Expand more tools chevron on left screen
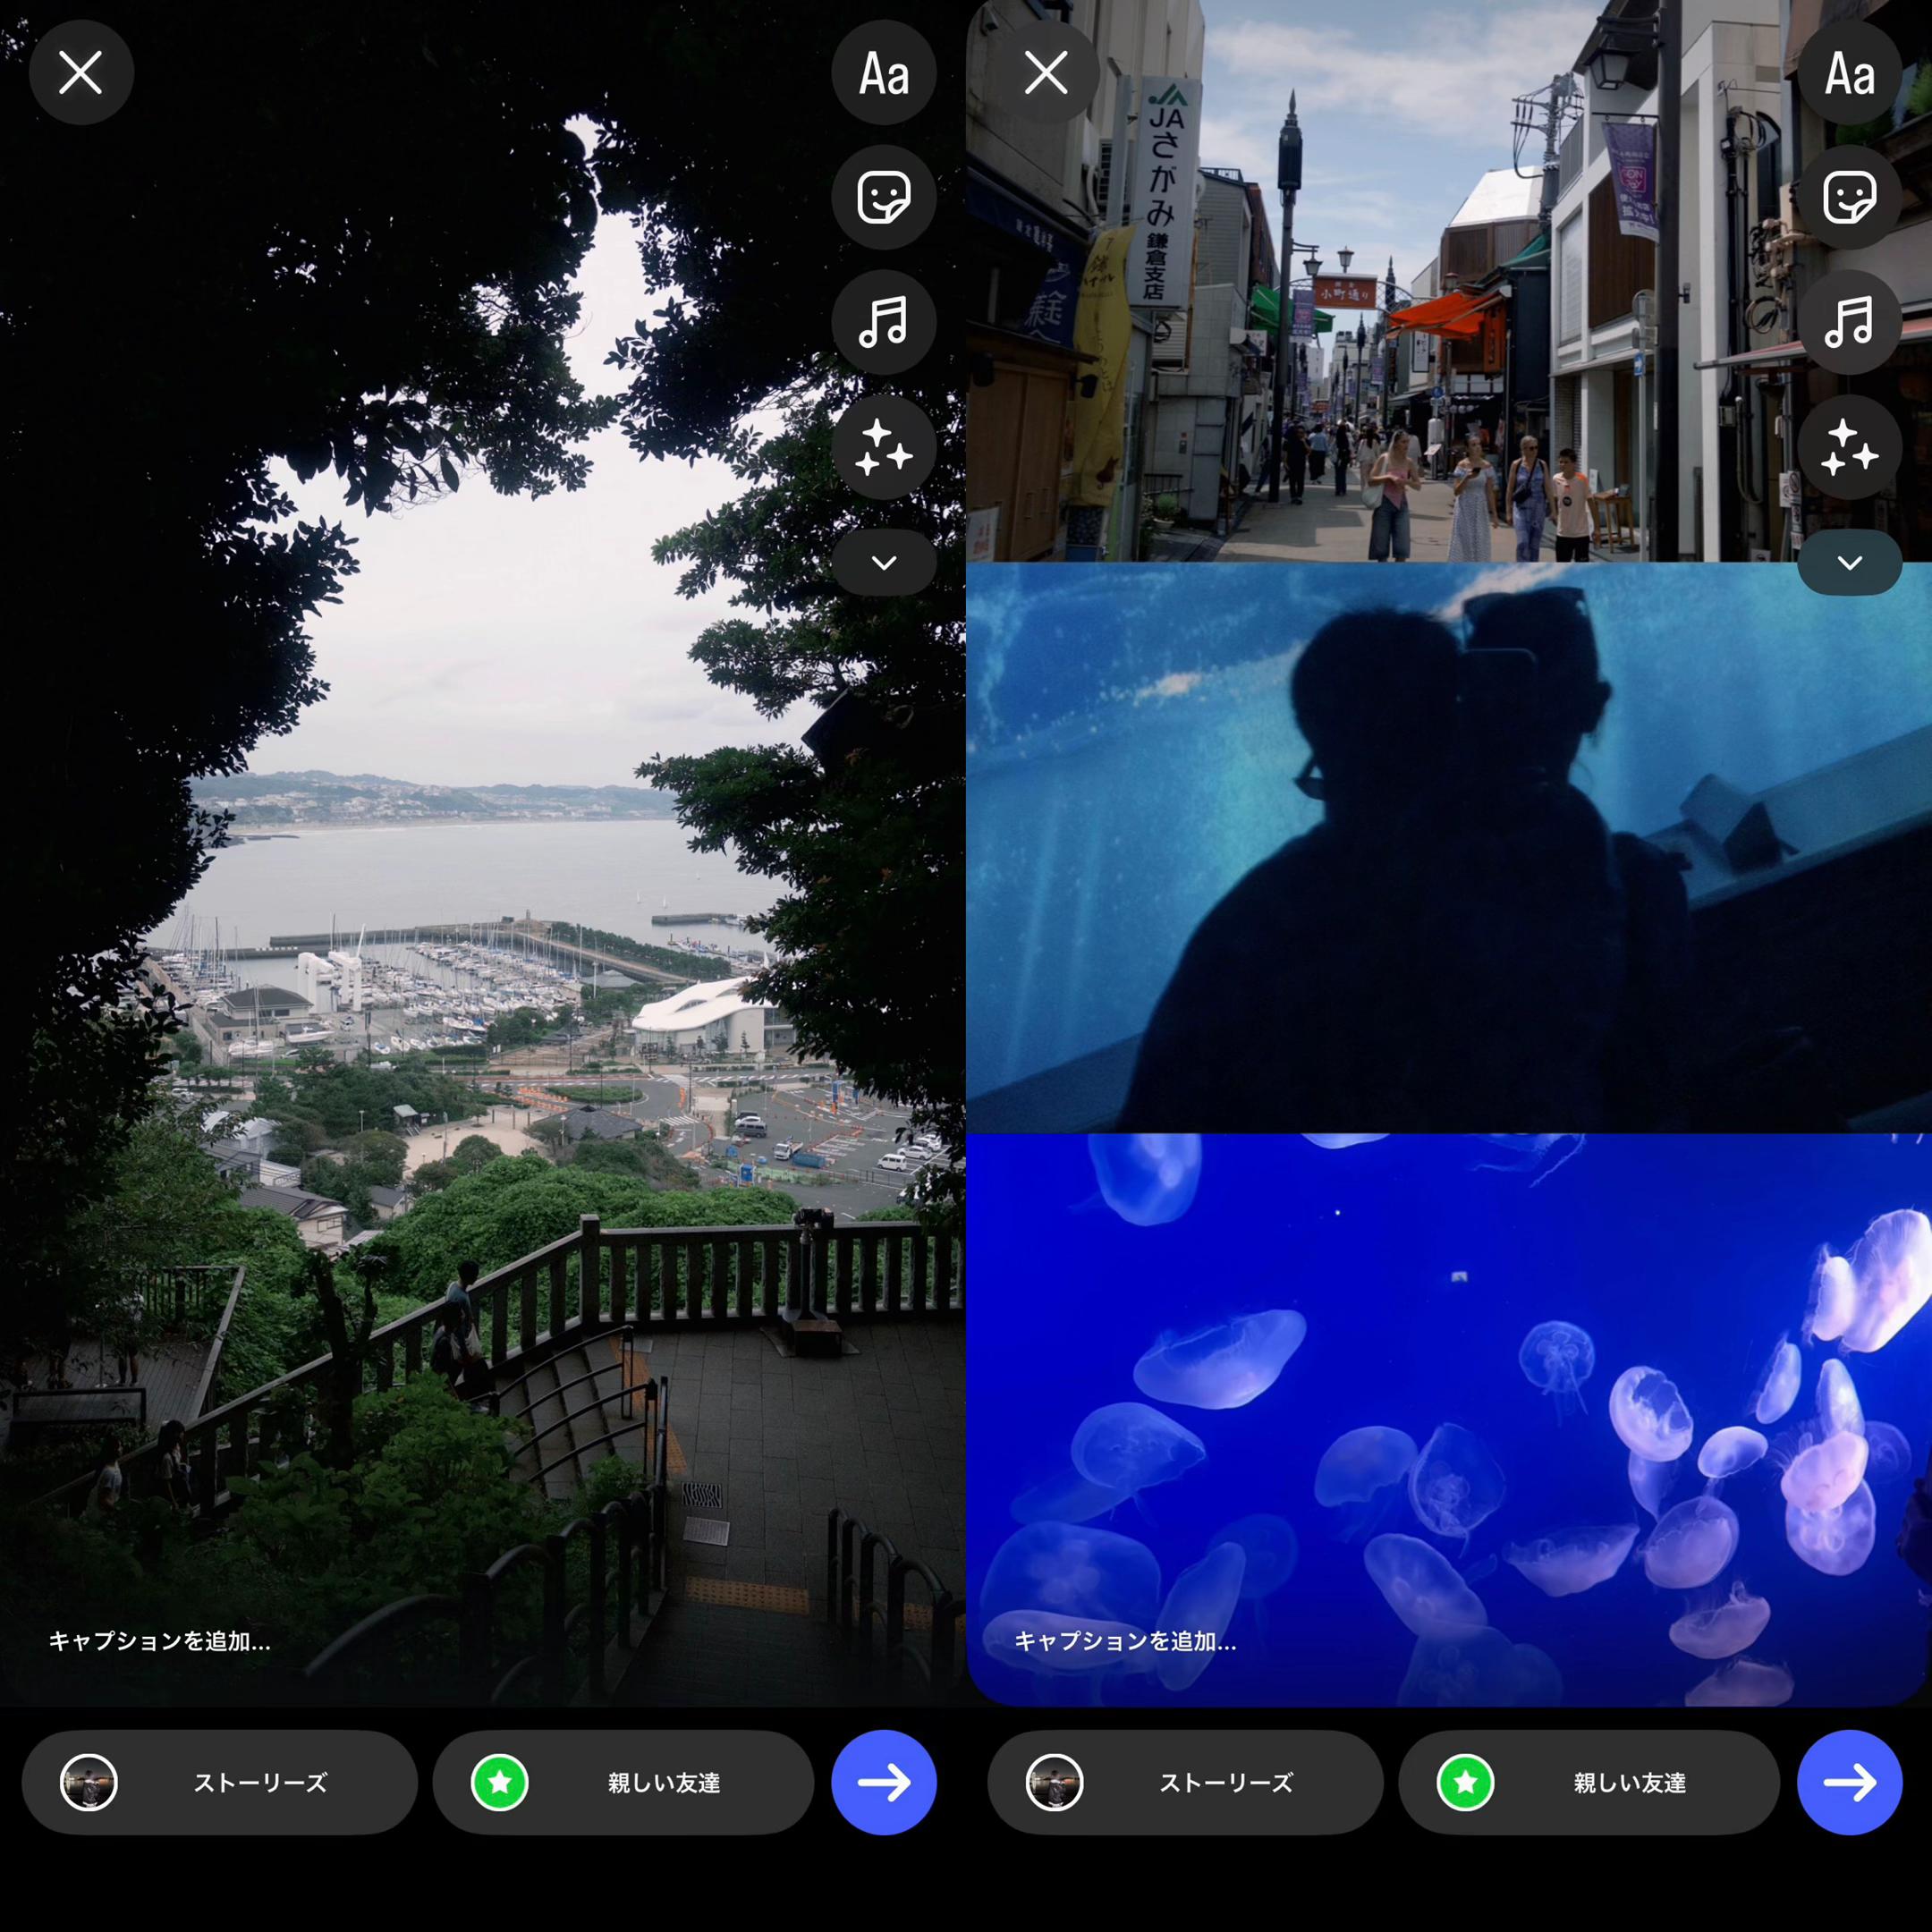1932x1932 pixels. point(884,563)
